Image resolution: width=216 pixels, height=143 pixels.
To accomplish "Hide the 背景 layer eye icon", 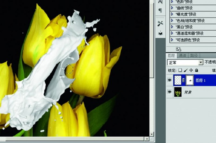I will tap(169, 91).
